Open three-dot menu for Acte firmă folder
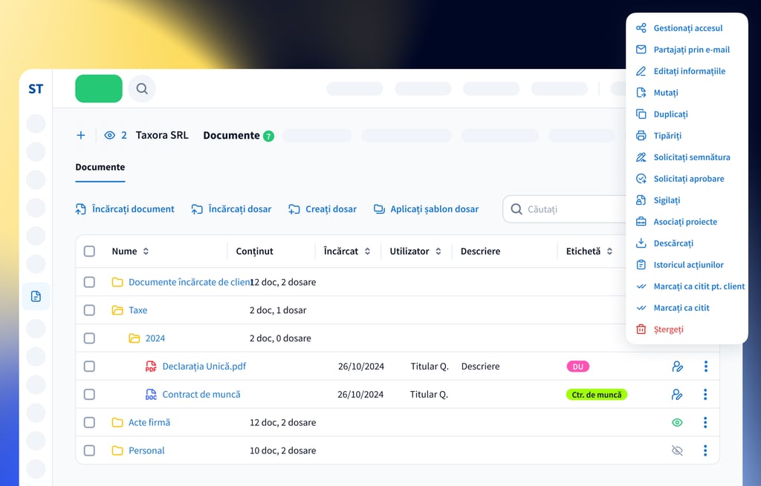Viewport: 761px width, 486px height. pyautogui.click(x=705, y=422)
